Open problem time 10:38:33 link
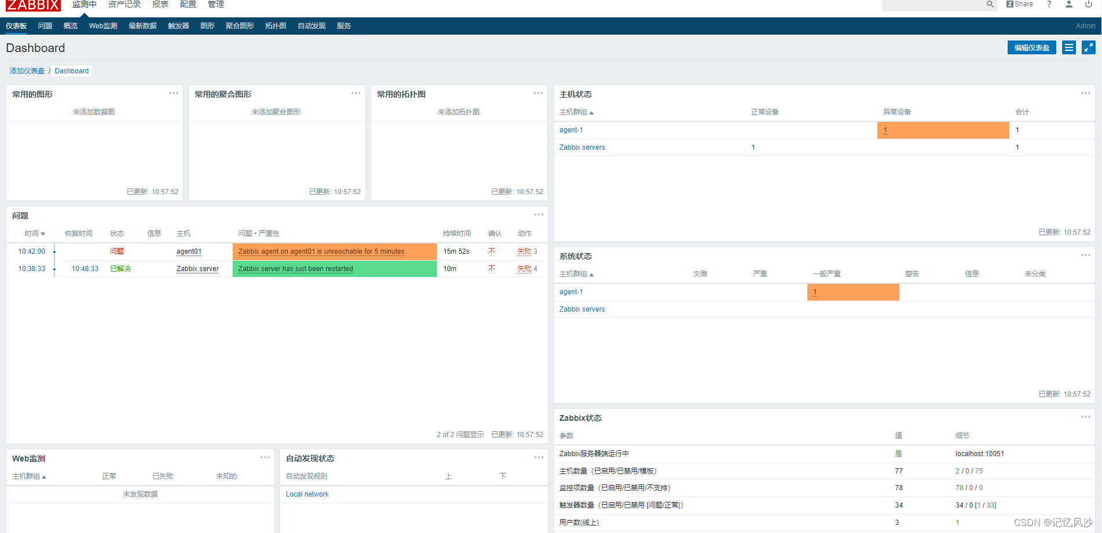The image size is (1102, 533). [31, 269]
